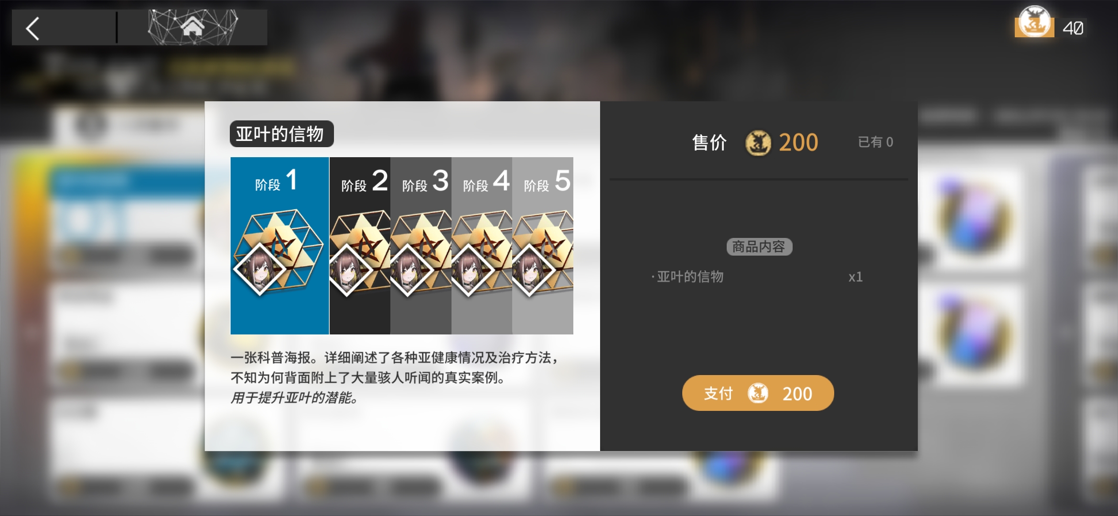Switch to 阶段 3 column
This screenshot has width=1118, height=516.
tap(421, 246)
